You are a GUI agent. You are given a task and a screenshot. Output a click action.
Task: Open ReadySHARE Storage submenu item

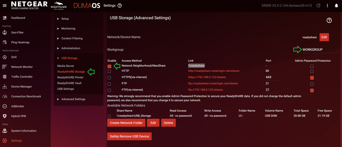[x=71, y=72]
